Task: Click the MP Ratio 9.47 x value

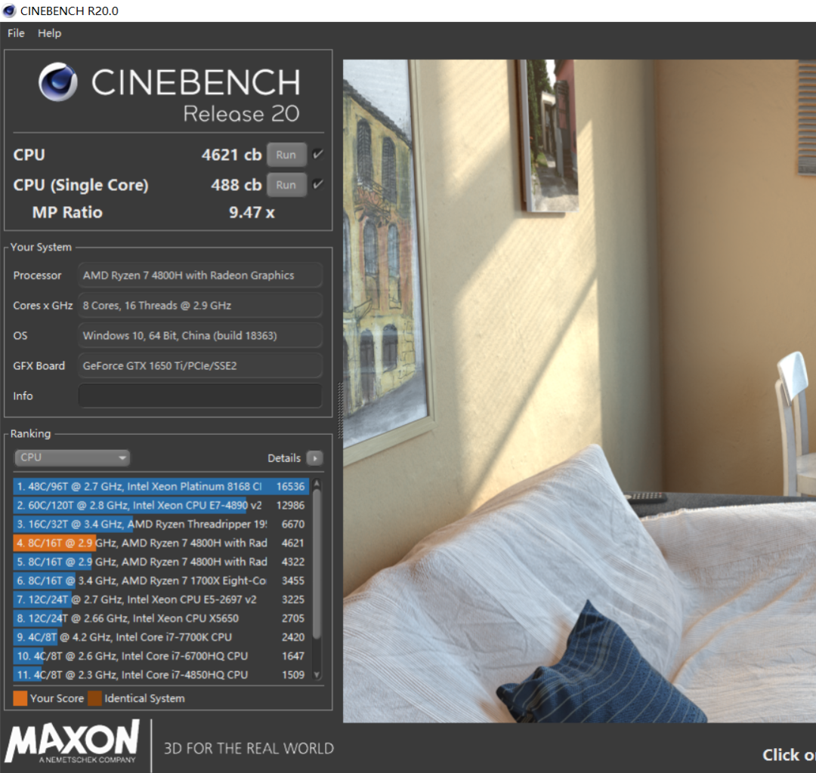Action: [x=252, y=212]
